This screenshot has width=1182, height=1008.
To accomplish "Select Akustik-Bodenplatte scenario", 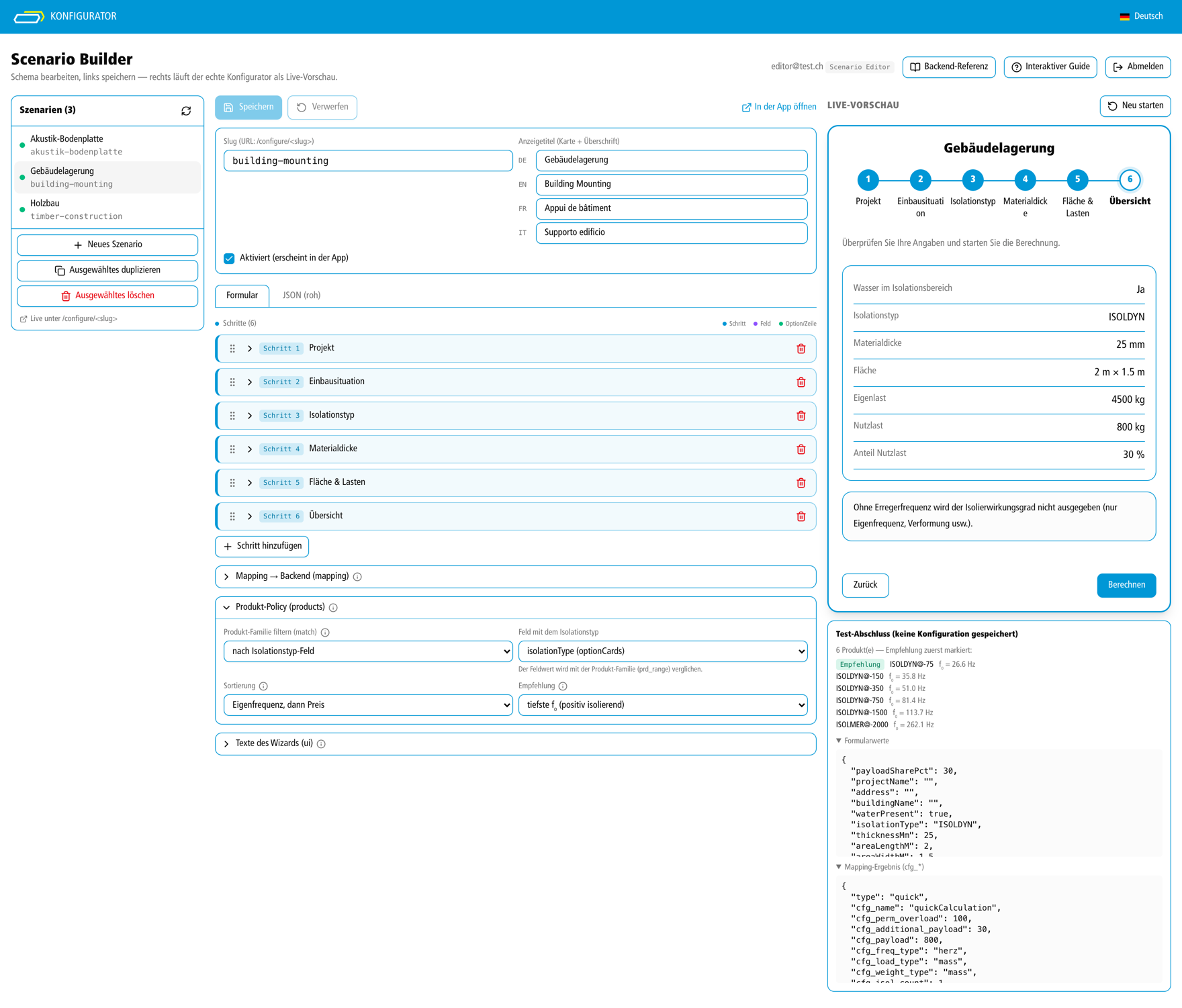I will 107,145.
